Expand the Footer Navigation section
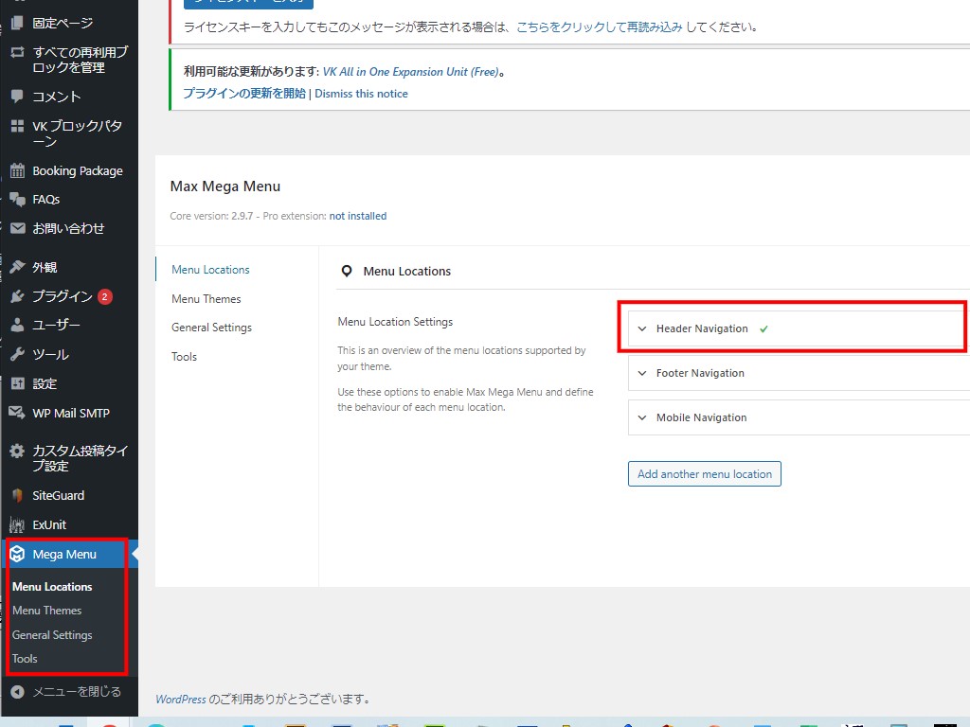Screen dimensions: 970x727 pyautogui.click(x=700, y=373)
